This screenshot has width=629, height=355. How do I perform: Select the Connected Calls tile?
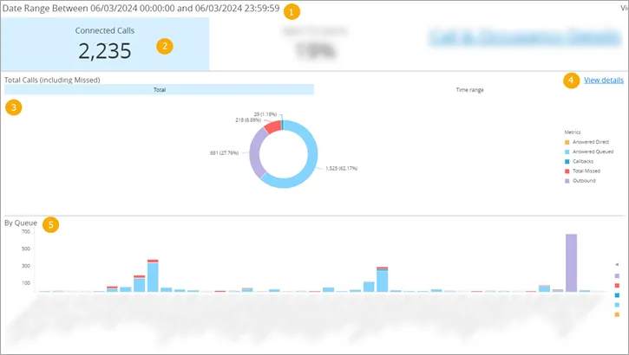click(x=105, y=44)
